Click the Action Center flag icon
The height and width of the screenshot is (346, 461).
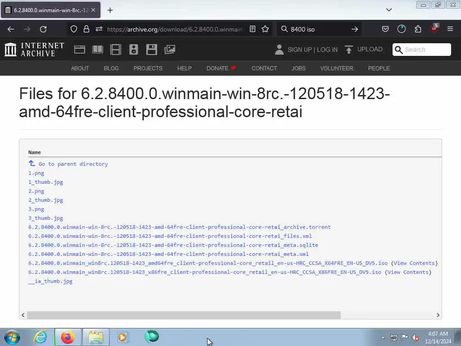405,337
